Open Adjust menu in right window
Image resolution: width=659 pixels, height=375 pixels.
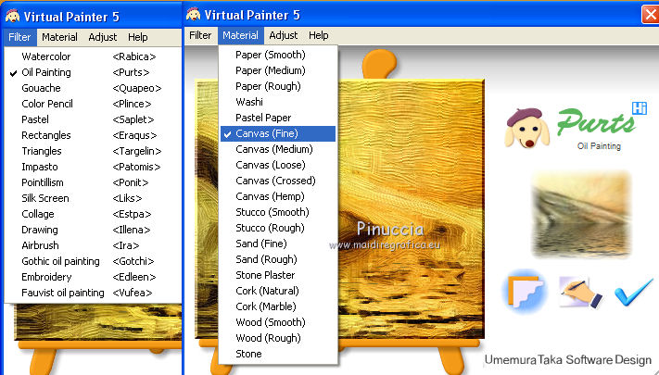[x=284, y=35]
